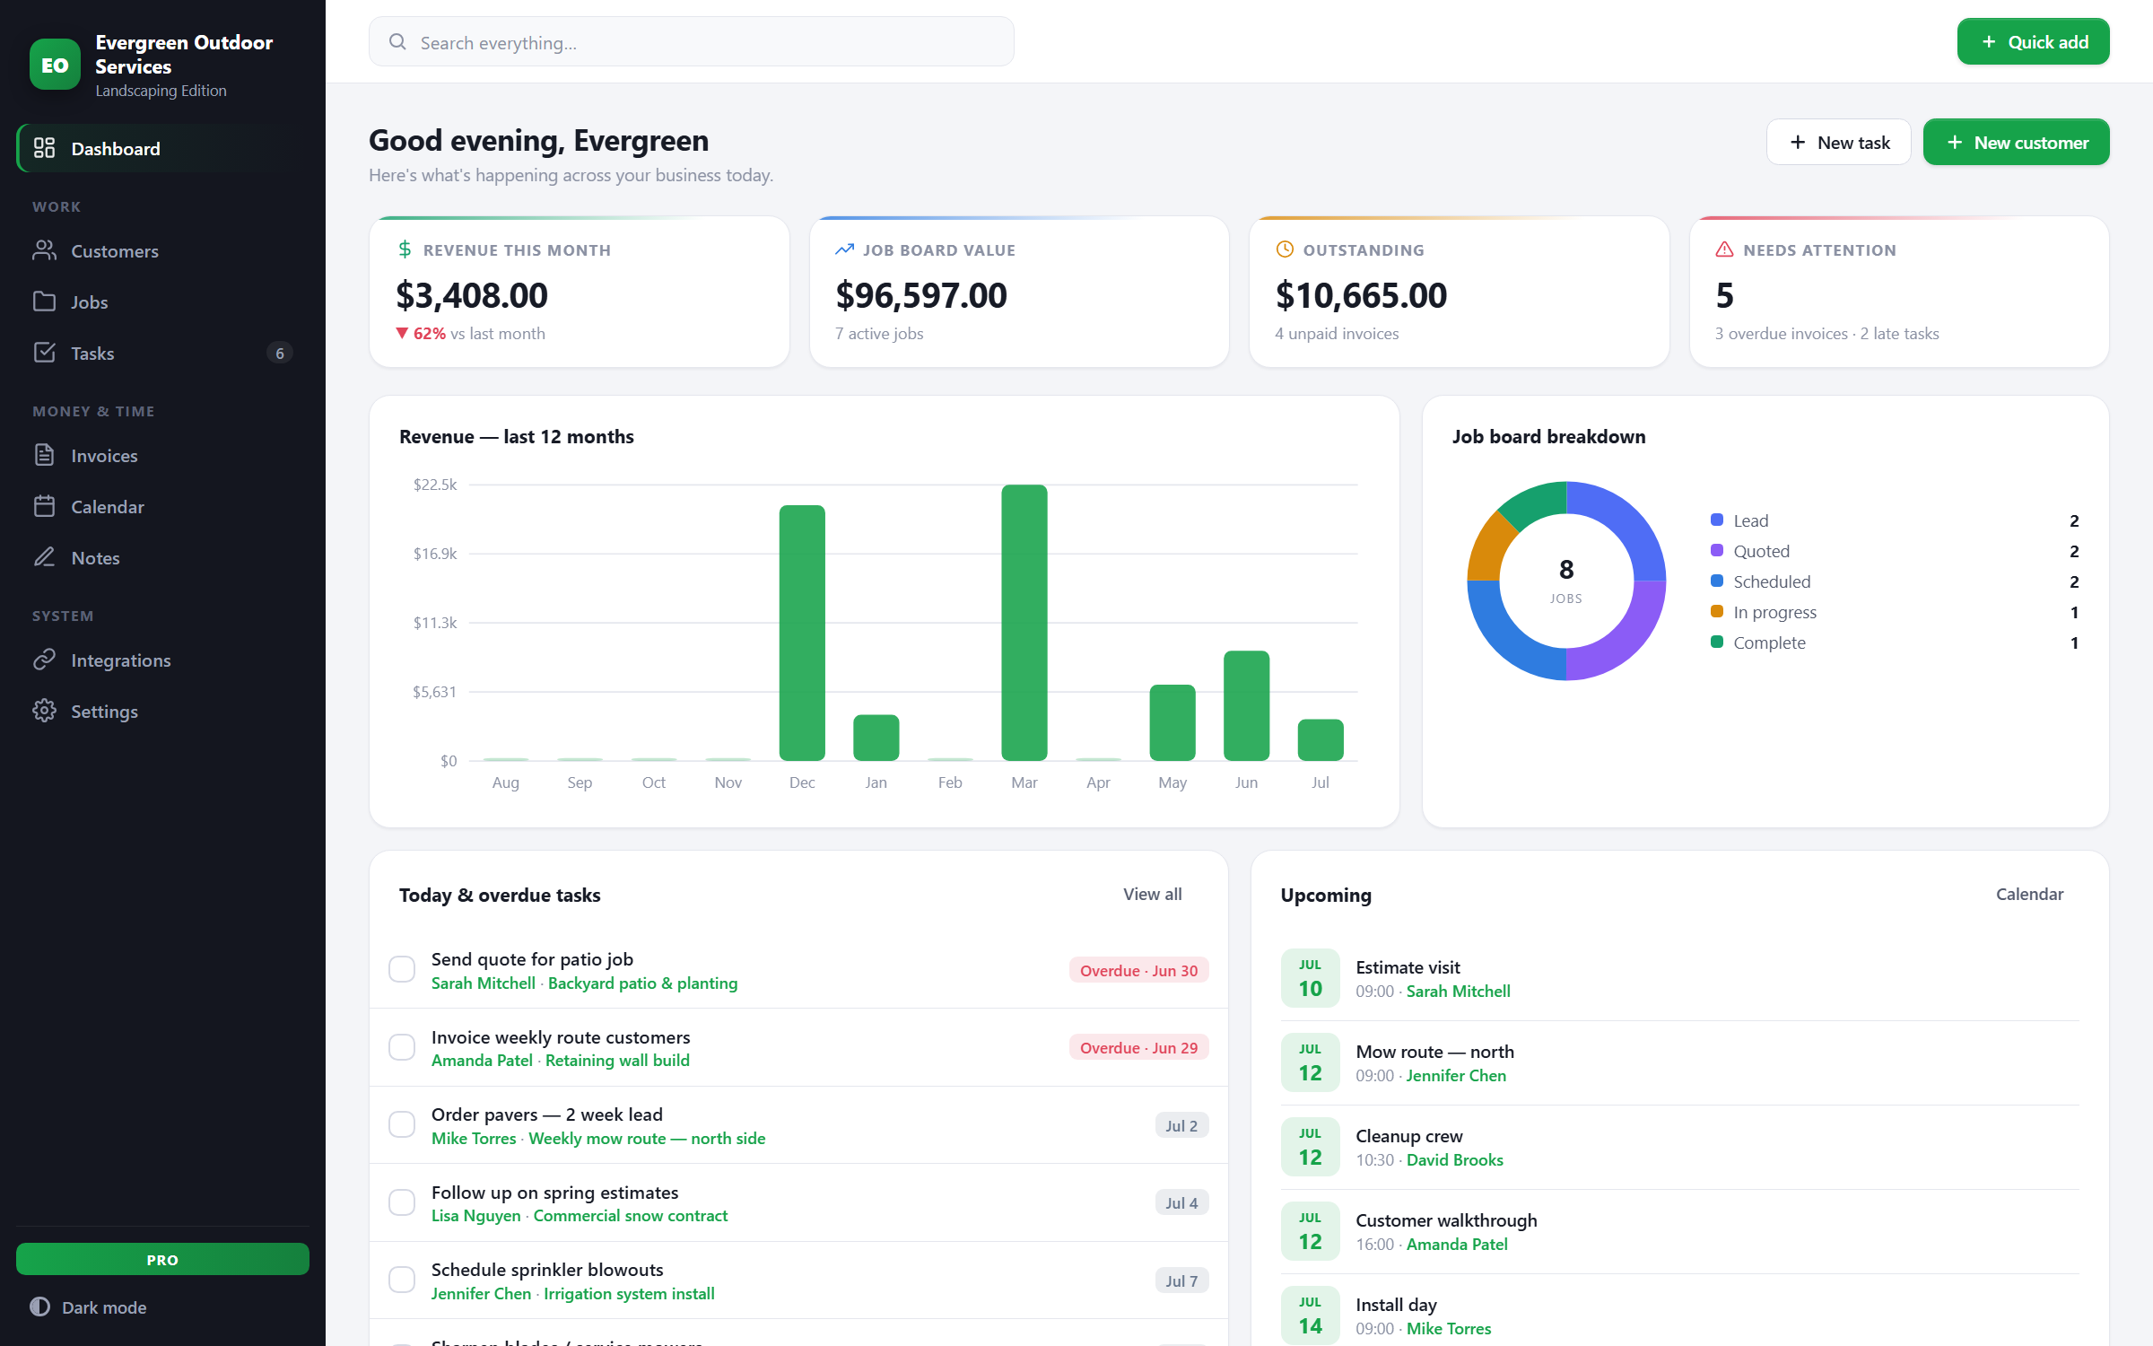This screenshot has width=2153, height=1346.
Task: Click the Calendar icon in sidebar
Action: click(44, 506)
